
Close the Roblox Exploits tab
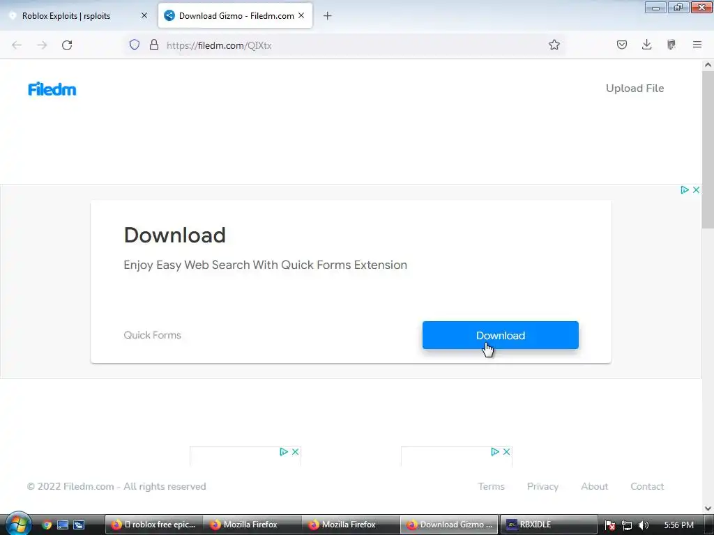click(144, 15)
